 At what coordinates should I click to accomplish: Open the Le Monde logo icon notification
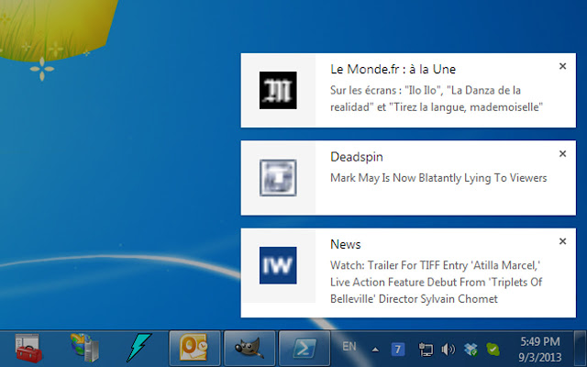click(278, 90)
